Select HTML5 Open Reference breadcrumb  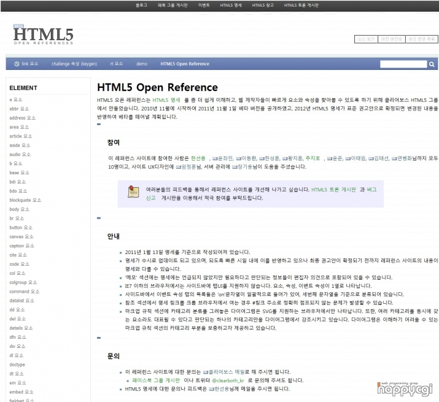[185, 64]
